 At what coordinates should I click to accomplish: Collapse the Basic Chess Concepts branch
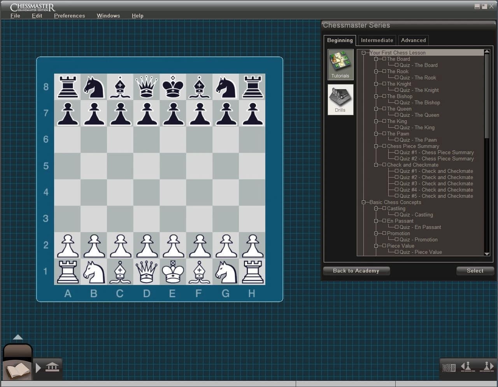tap(364, 202)
